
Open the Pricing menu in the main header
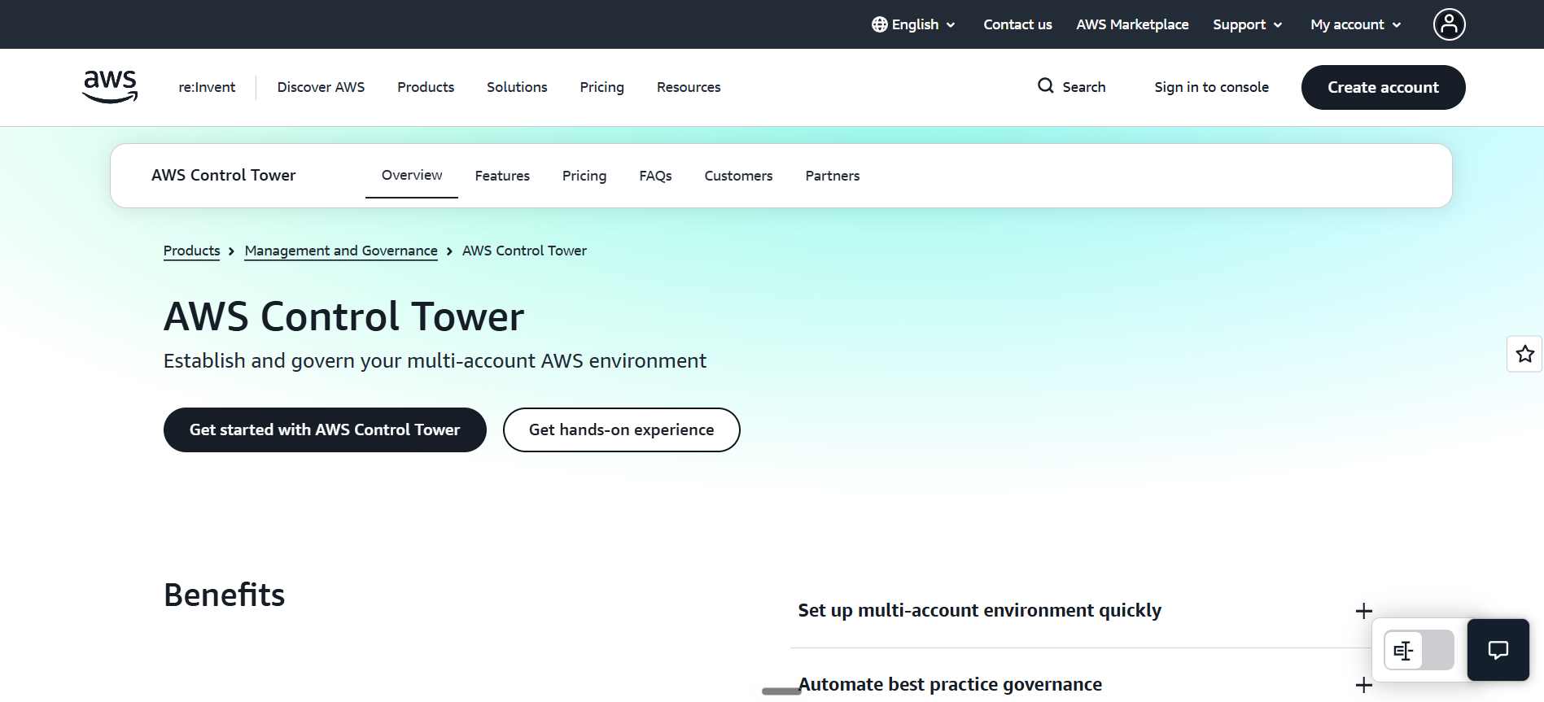(x=601, y=87)
